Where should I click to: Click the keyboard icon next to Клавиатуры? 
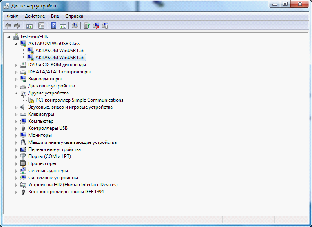click(x=23, y=114)
